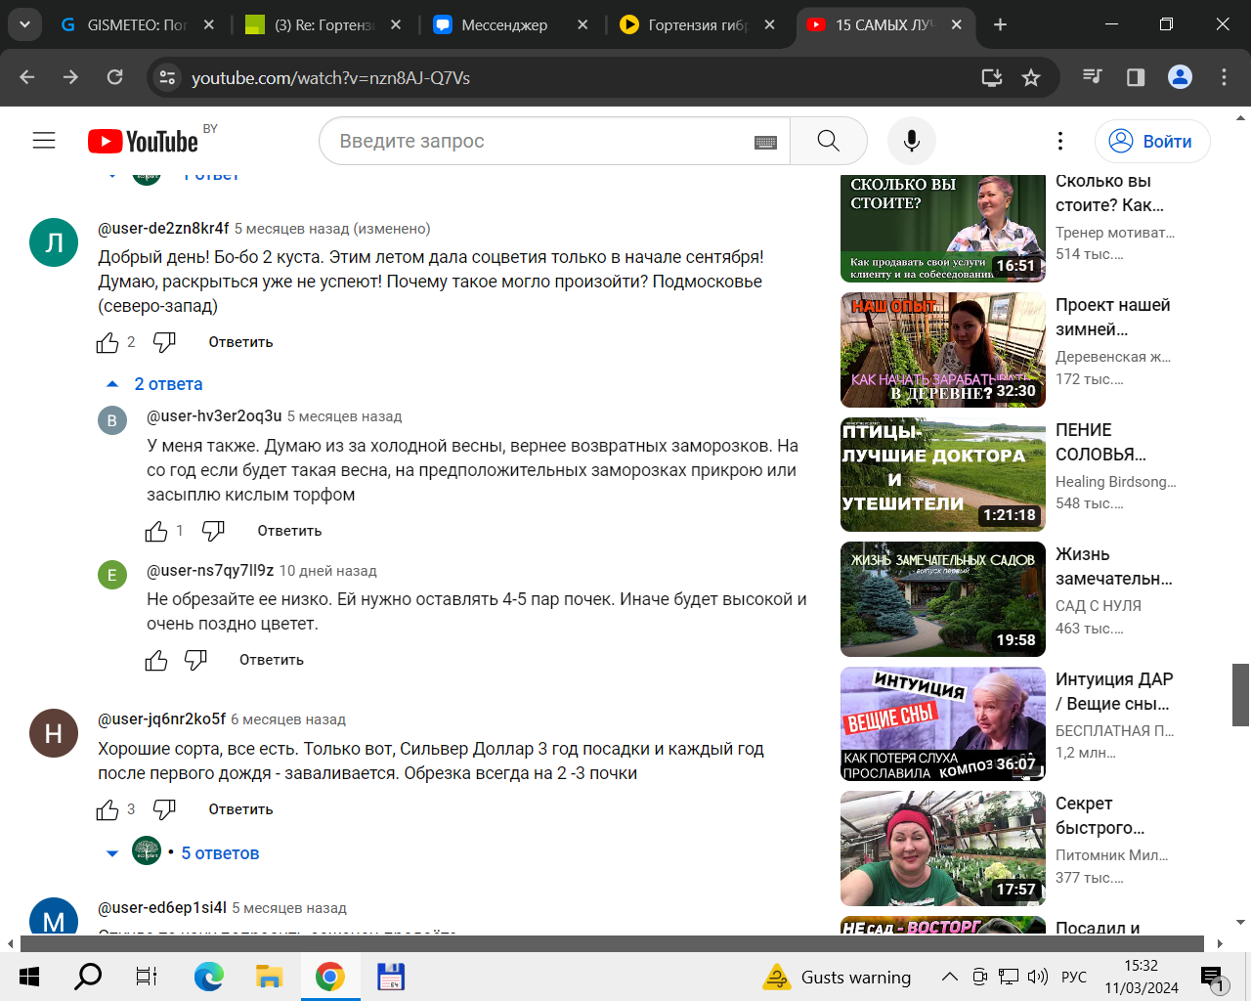This screenshot has width=1251, height=1001.
Task: Like the comment by @user-de2zn8kr4f
Action: pos(108,342)
